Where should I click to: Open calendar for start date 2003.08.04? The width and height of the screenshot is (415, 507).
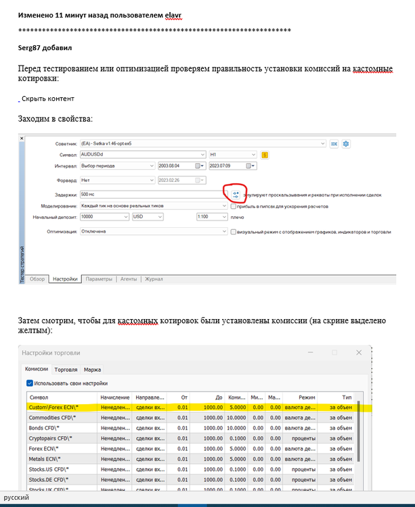point(200,166)
